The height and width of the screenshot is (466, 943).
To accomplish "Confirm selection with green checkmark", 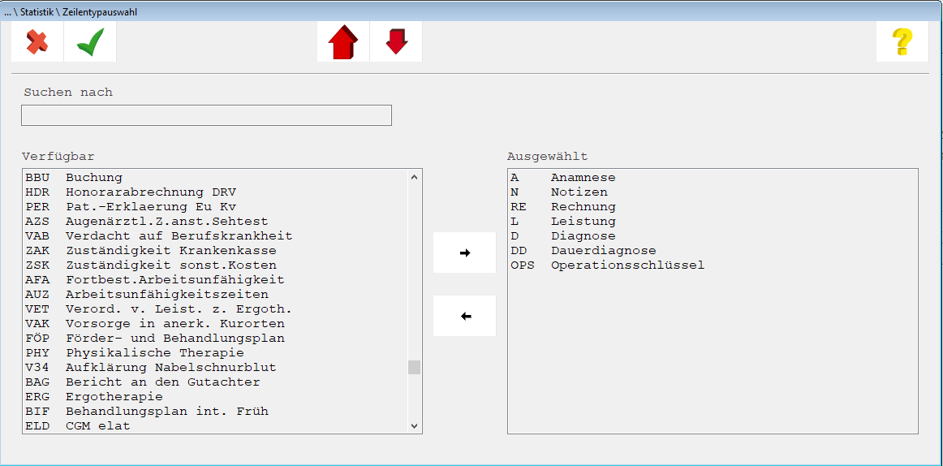I will 90,42.
